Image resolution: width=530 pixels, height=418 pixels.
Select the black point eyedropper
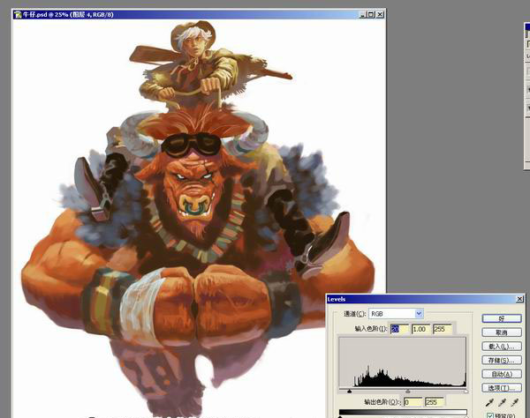coord(489,402)
